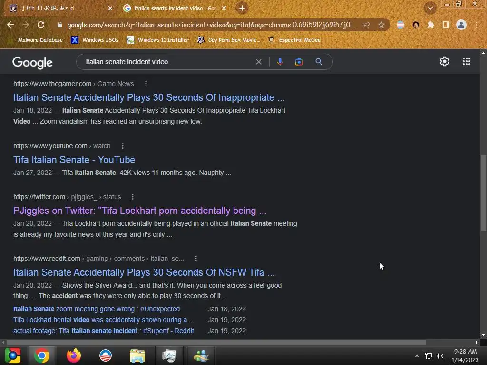487x365 pixels.
Task: Open the volume control in system tray
Action: tap(440, 355)
